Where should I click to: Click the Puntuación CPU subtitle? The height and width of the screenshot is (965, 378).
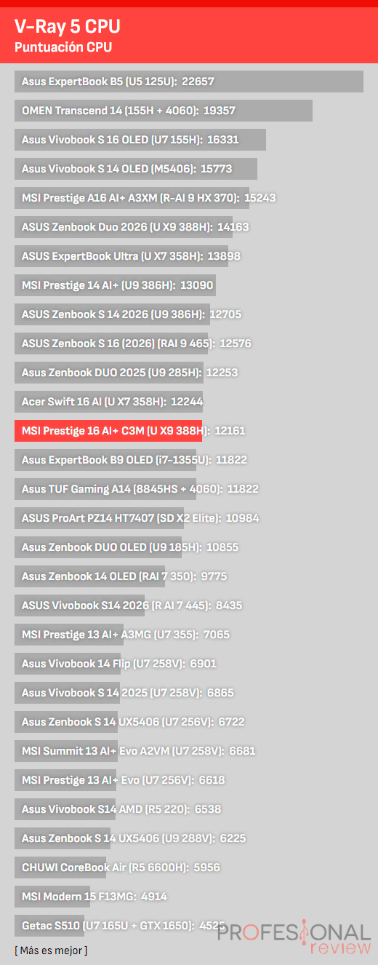click(63, 47)
